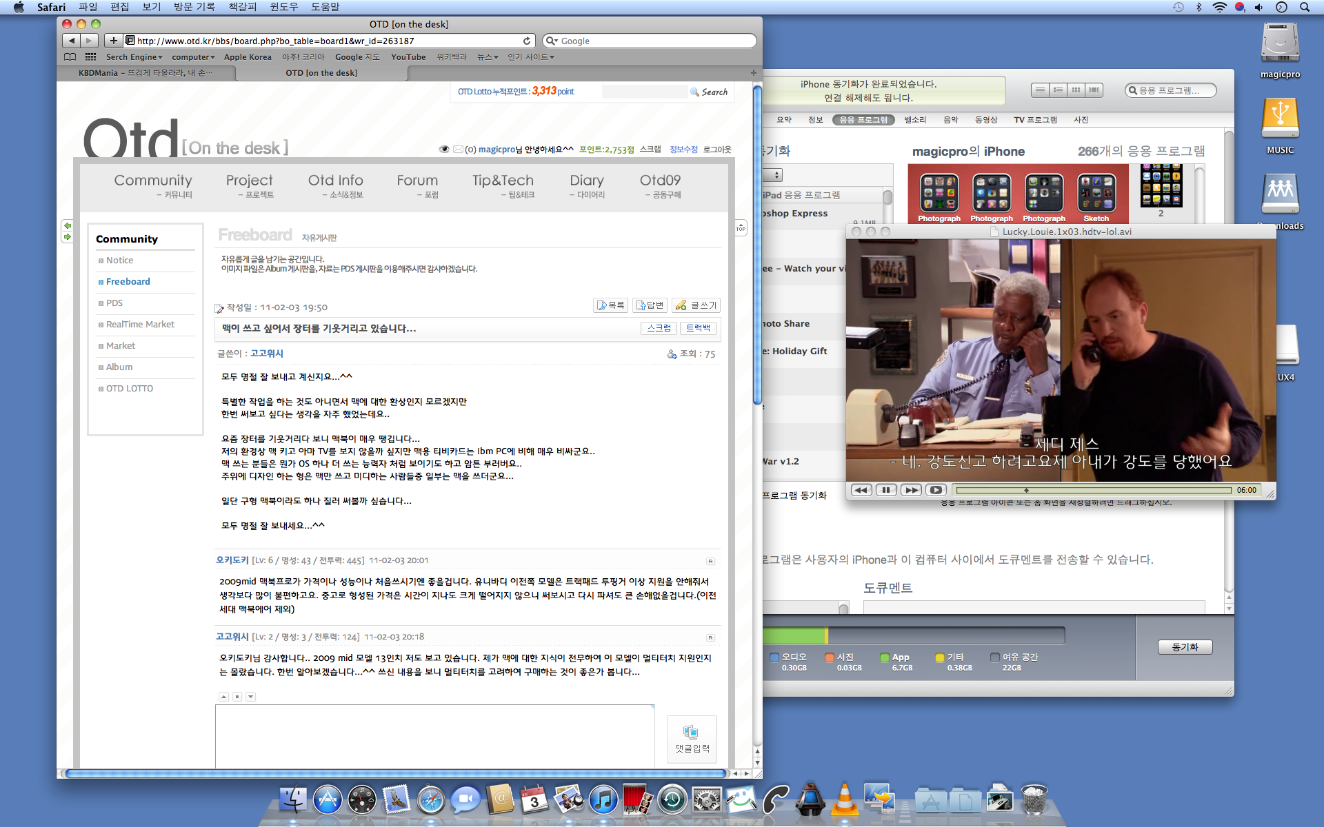The image size is (1324, 827).
Task: Click the up arrow above the comment box
Action: click(223, 697)
